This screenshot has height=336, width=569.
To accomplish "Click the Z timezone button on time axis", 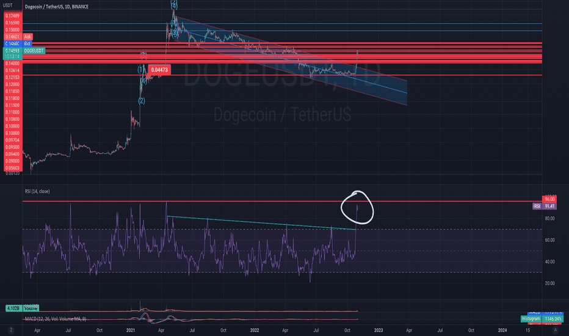I will 11,330.
